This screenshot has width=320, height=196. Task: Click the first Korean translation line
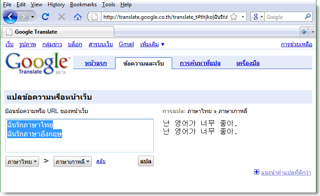tap(200, 123)
